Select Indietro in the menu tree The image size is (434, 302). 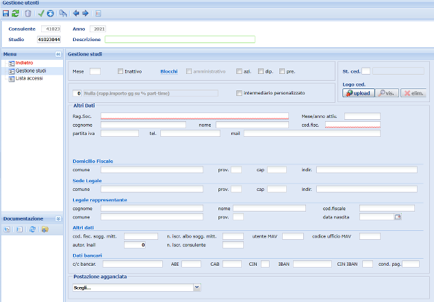pyautogui.click(x=24, y=63)
